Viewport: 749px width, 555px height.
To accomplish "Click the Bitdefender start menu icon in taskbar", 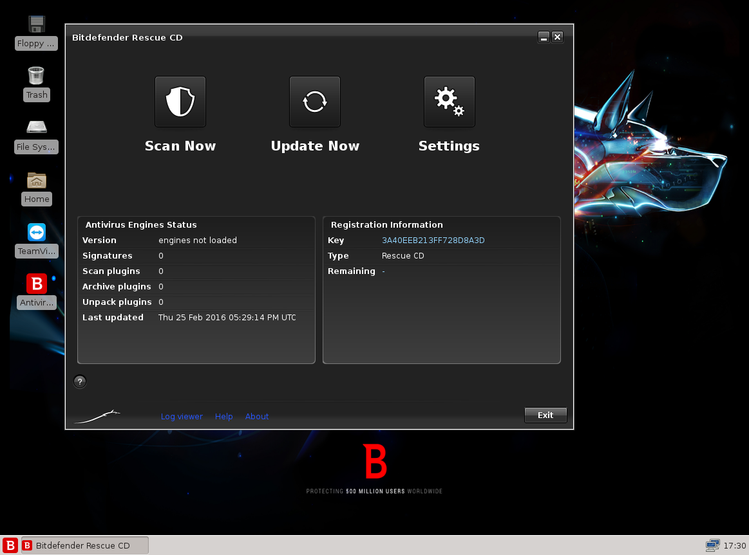I will coord(10,545).
